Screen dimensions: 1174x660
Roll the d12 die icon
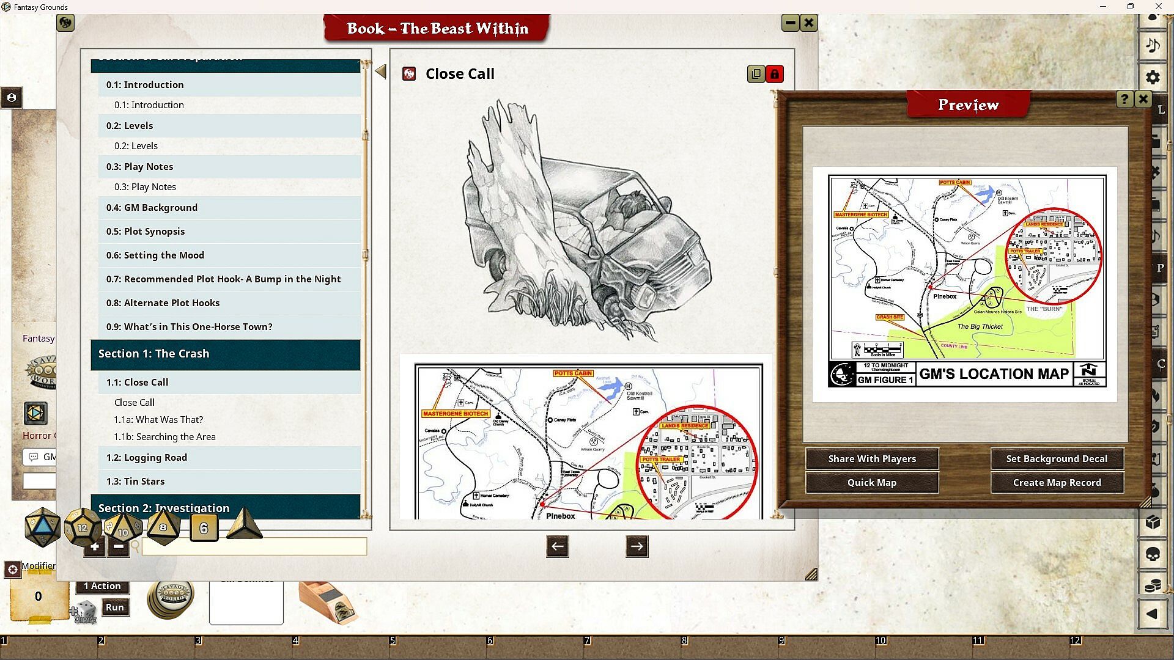point(82,527)
